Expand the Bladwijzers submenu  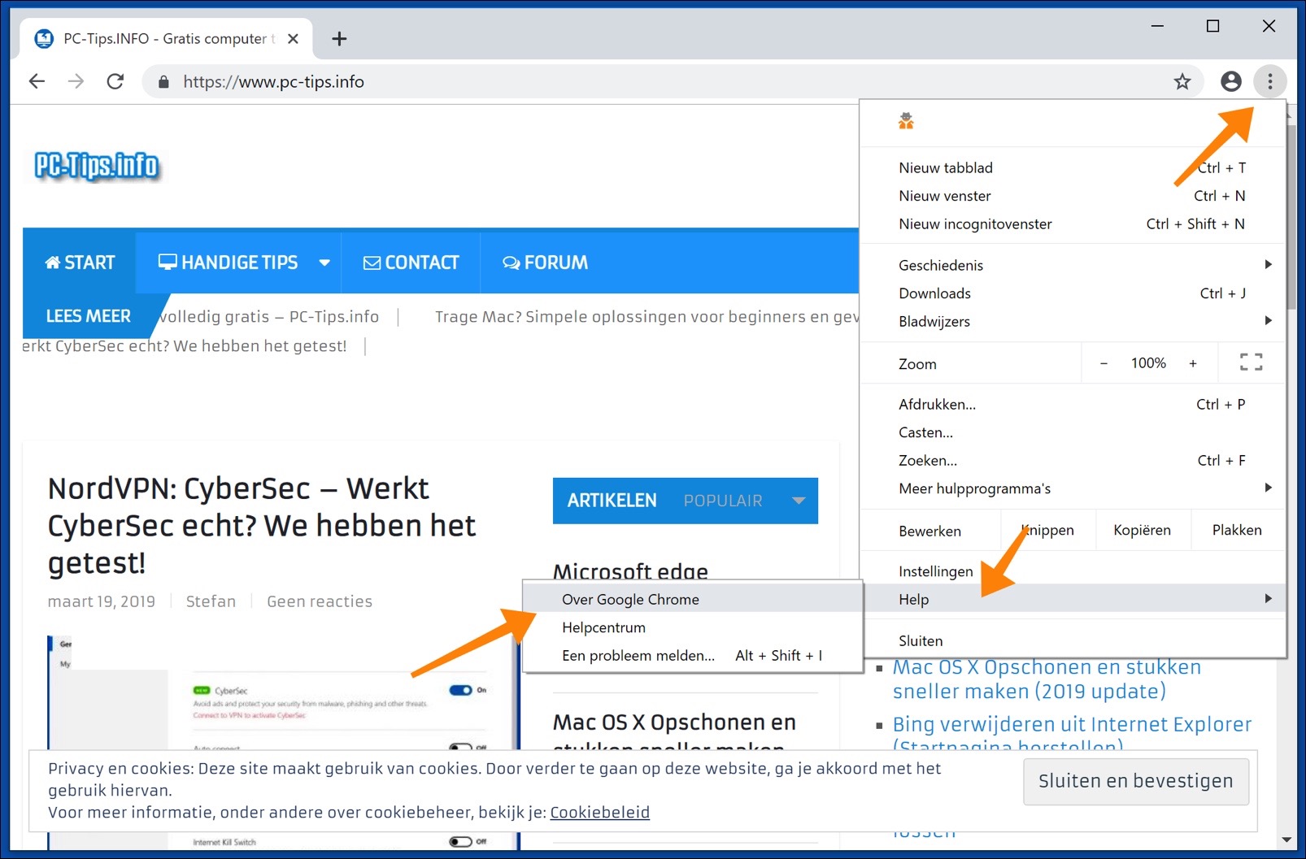[1073, 321]
